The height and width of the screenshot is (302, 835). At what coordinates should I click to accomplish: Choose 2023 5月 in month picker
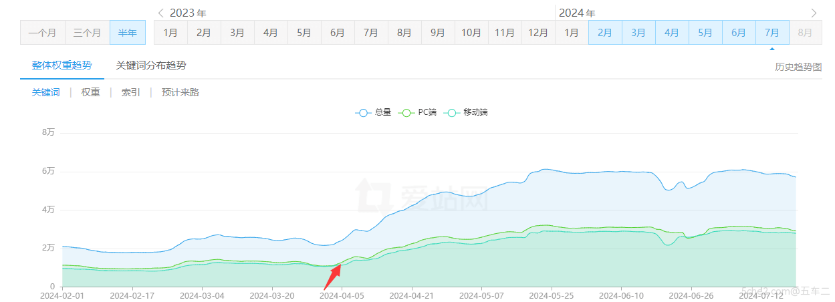304,33
